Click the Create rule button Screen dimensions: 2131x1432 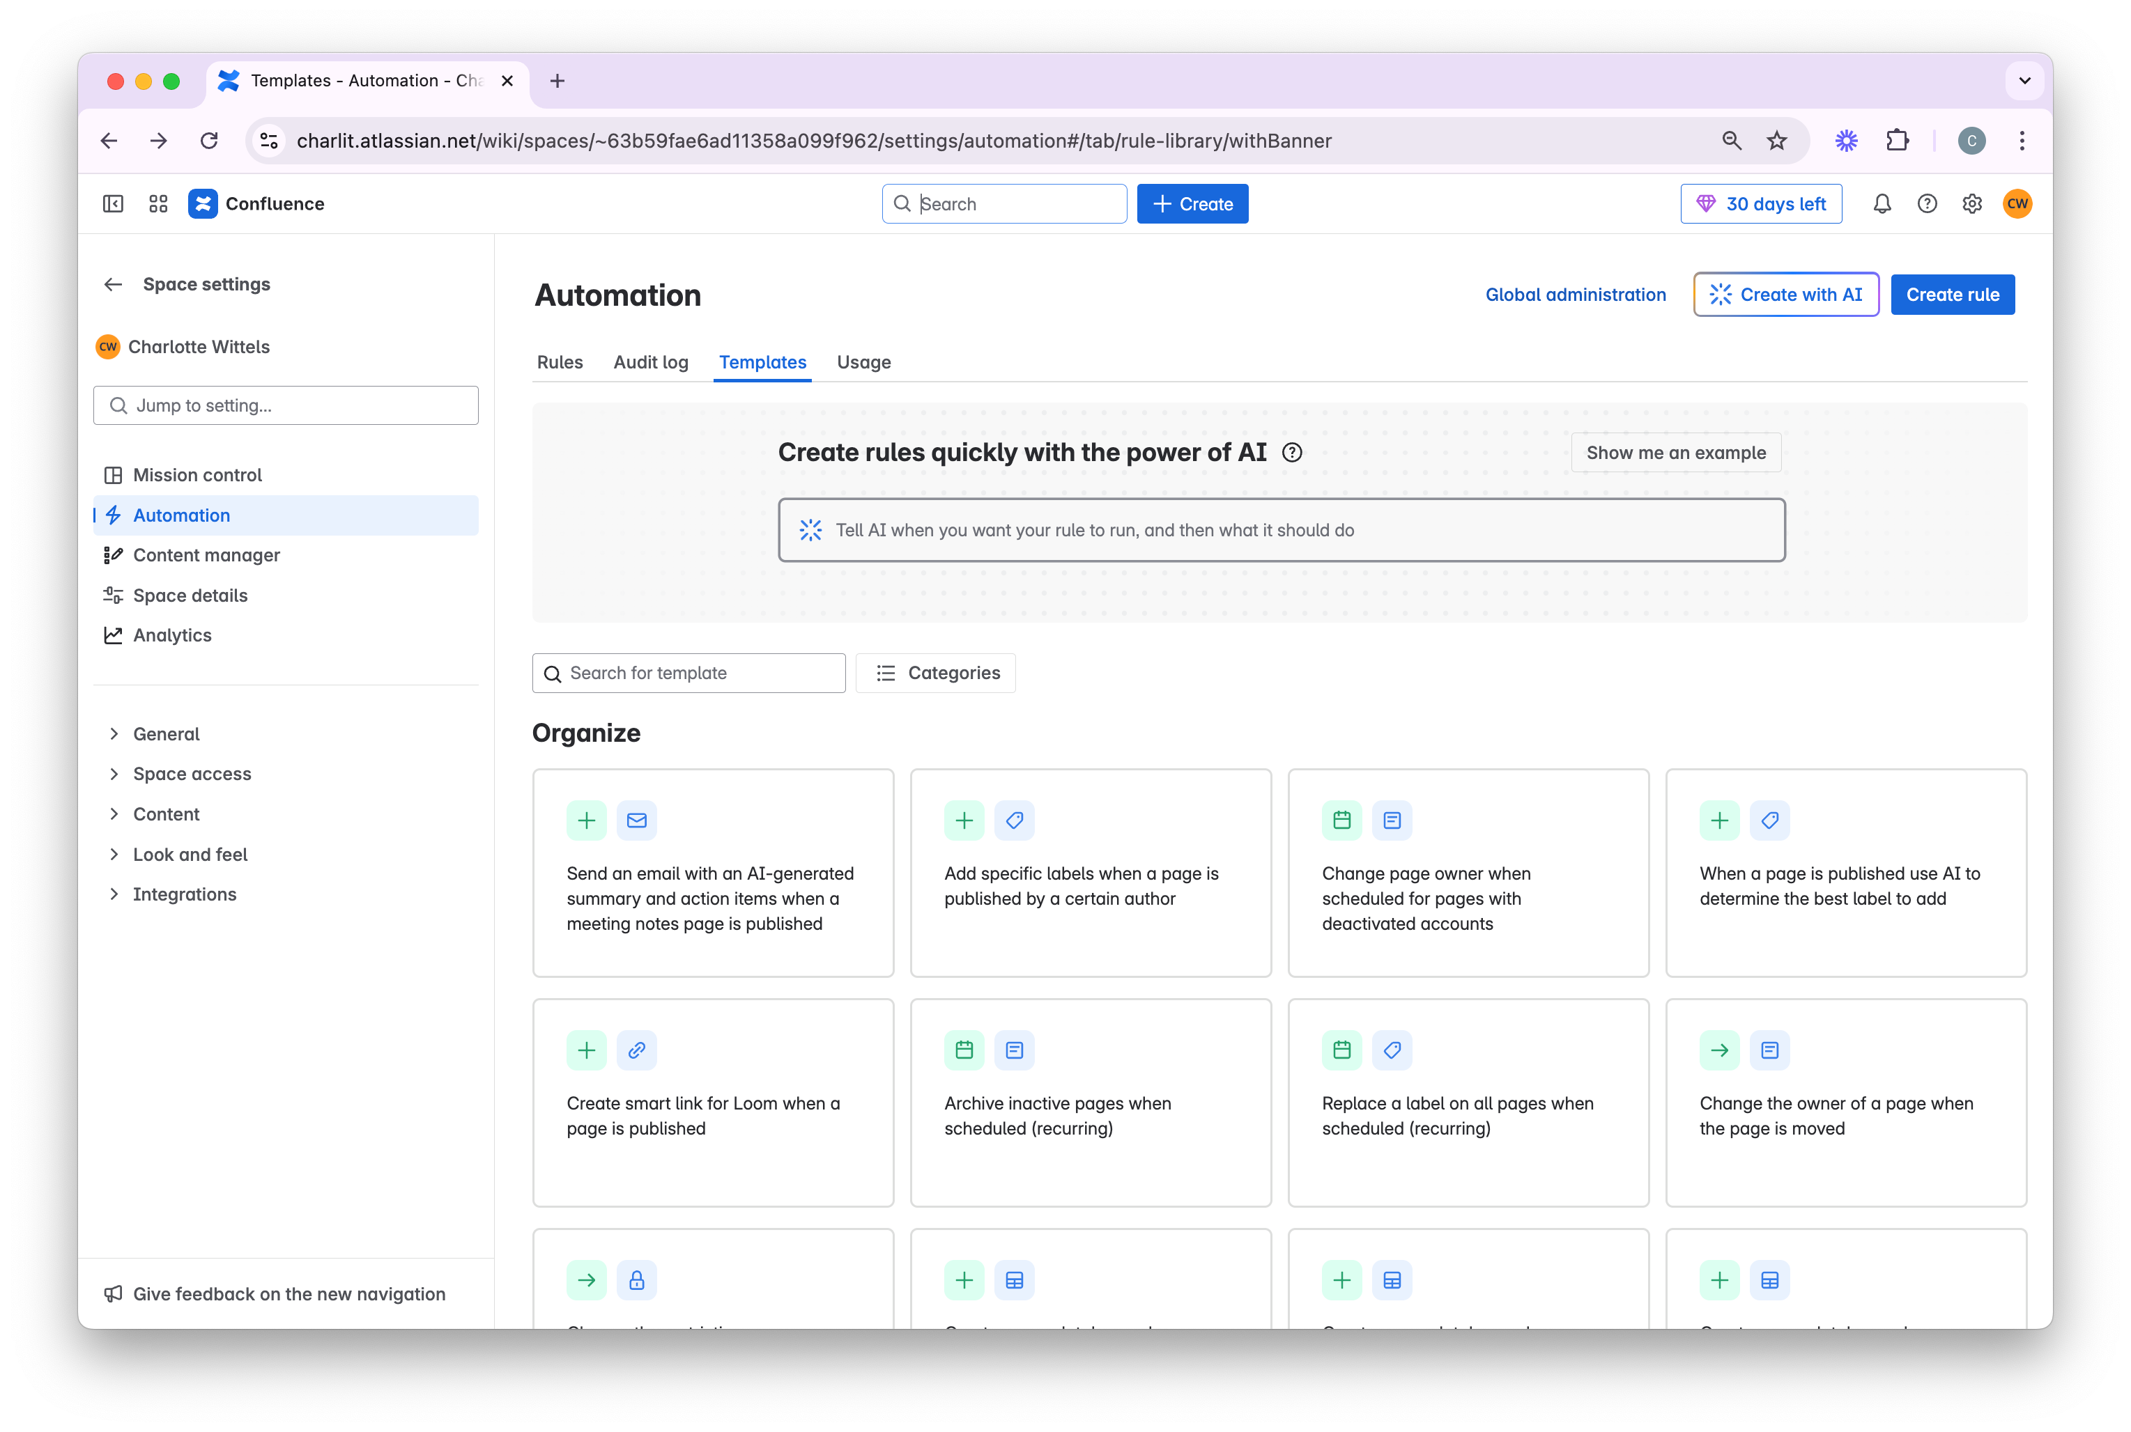1952,294
